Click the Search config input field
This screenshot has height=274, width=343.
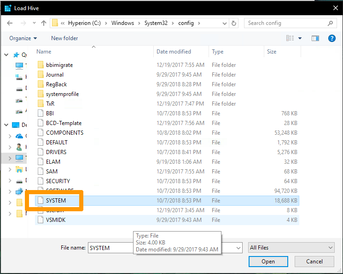[x=285, y=23]
